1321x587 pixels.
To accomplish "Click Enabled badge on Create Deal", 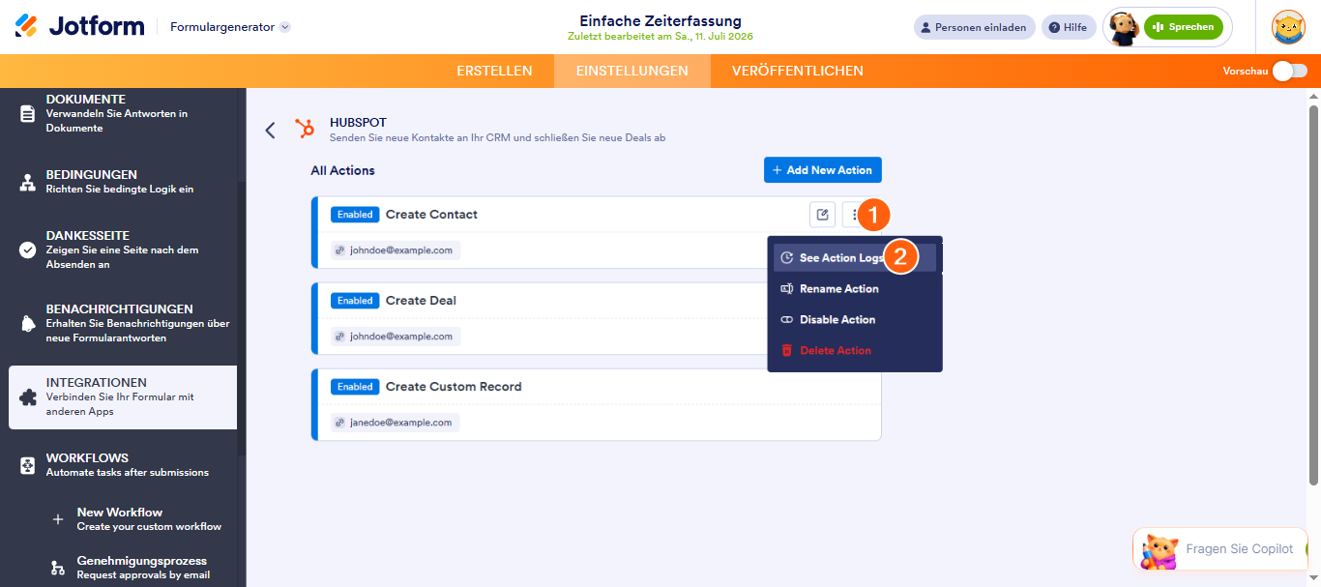I will pyautogui.click(x=355, y=301).
